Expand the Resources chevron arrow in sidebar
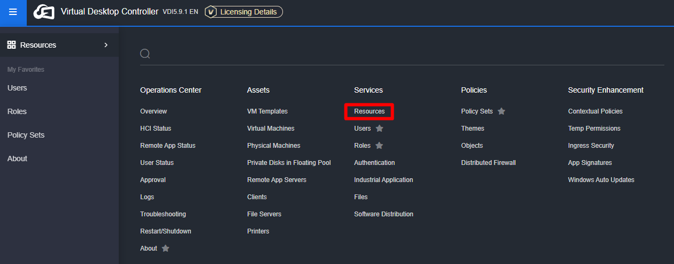The image size is (674, 264). pyautogui.click(x=106, y=45)
